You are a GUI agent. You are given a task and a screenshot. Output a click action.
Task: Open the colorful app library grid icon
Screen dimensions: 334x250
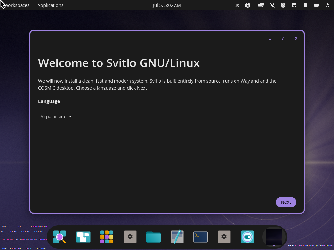tap(107, 237)
